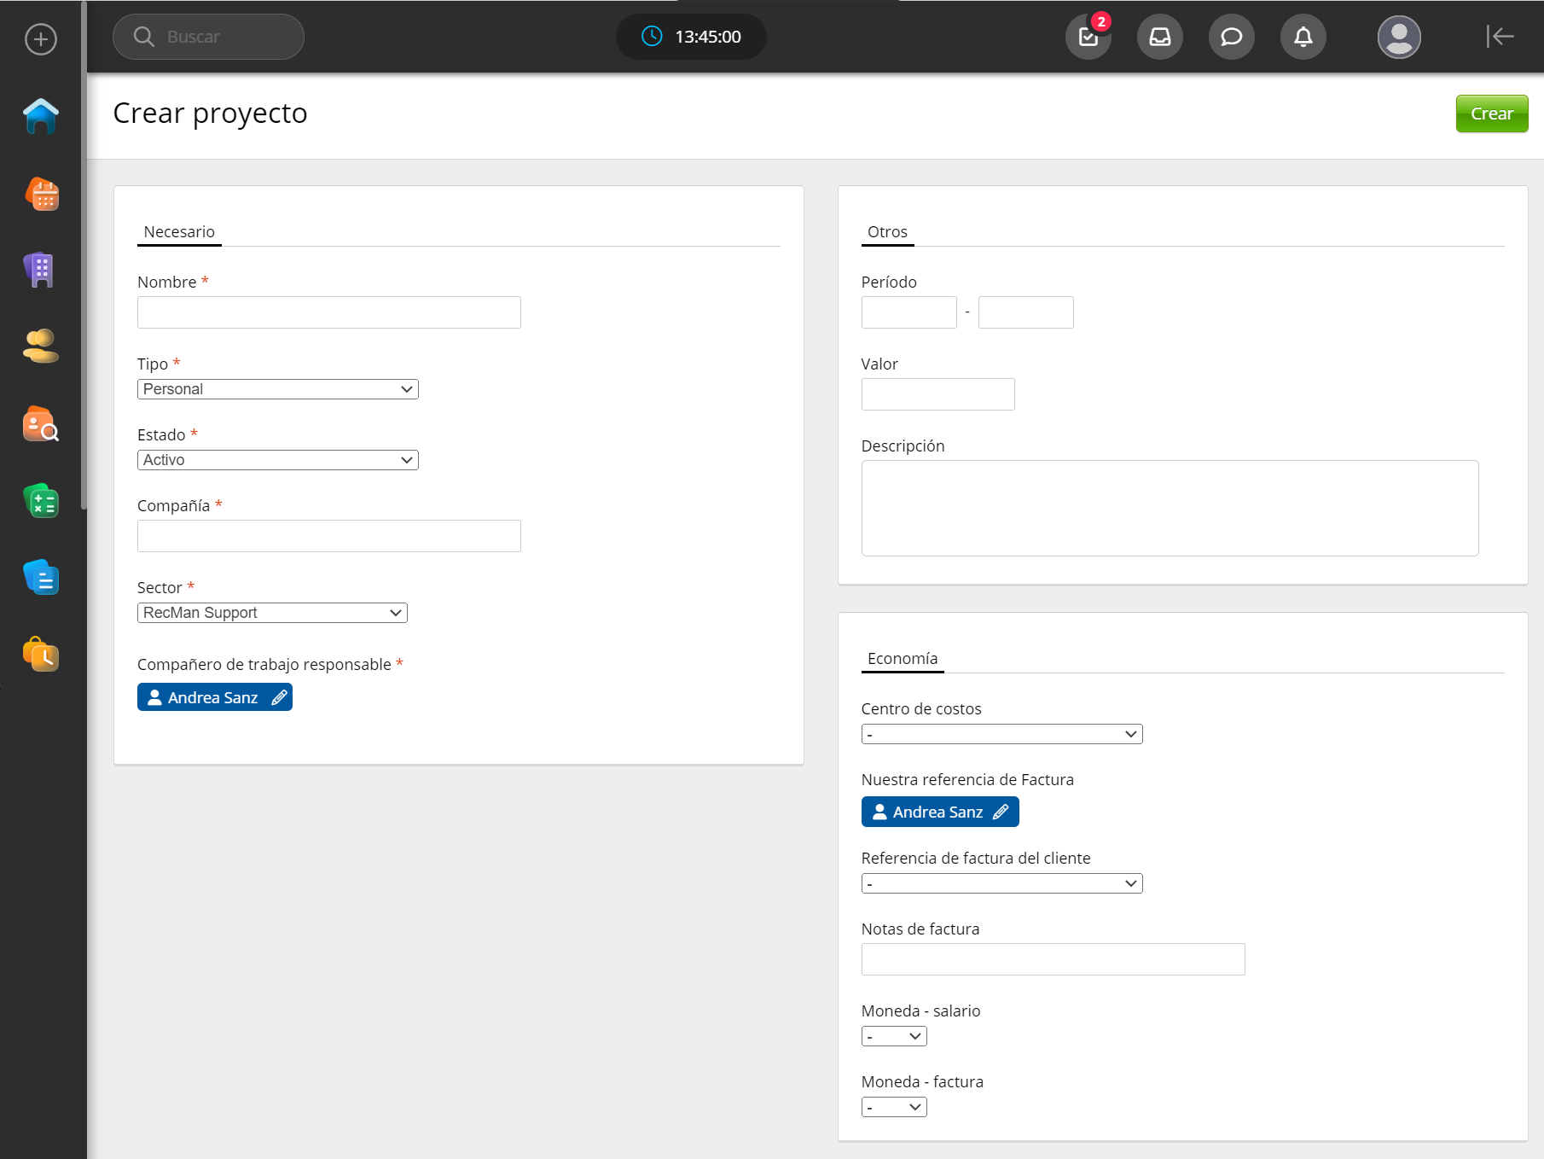Open the home icon in sidebar

click(40, 117)
